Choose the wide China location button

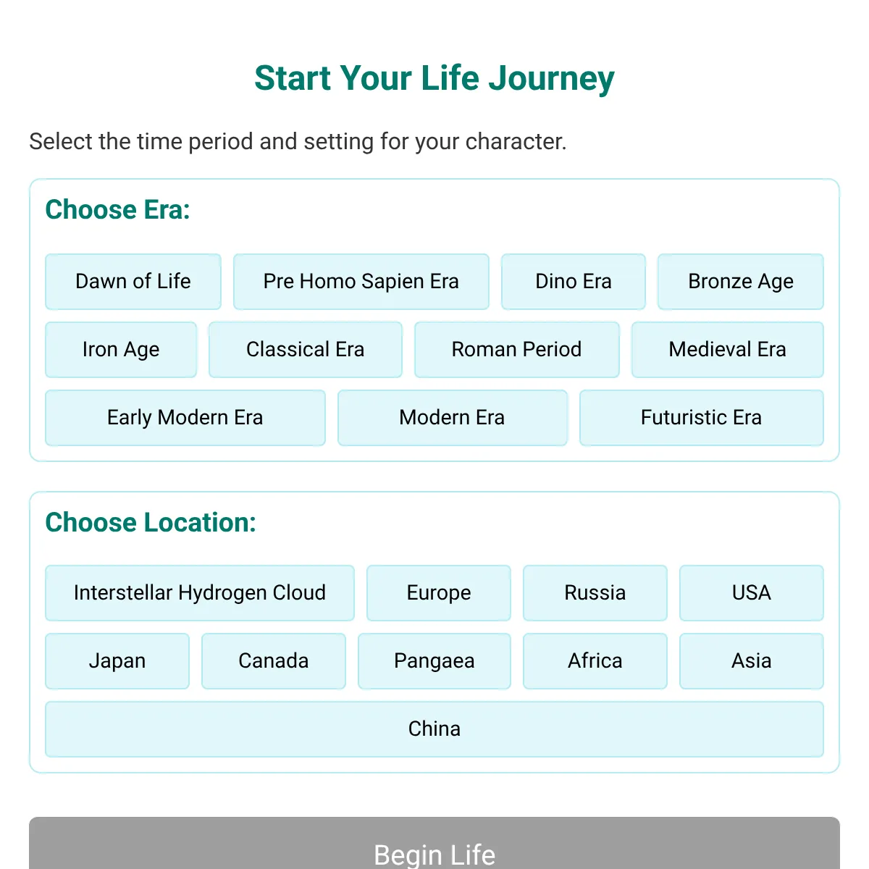click(434, 729)
